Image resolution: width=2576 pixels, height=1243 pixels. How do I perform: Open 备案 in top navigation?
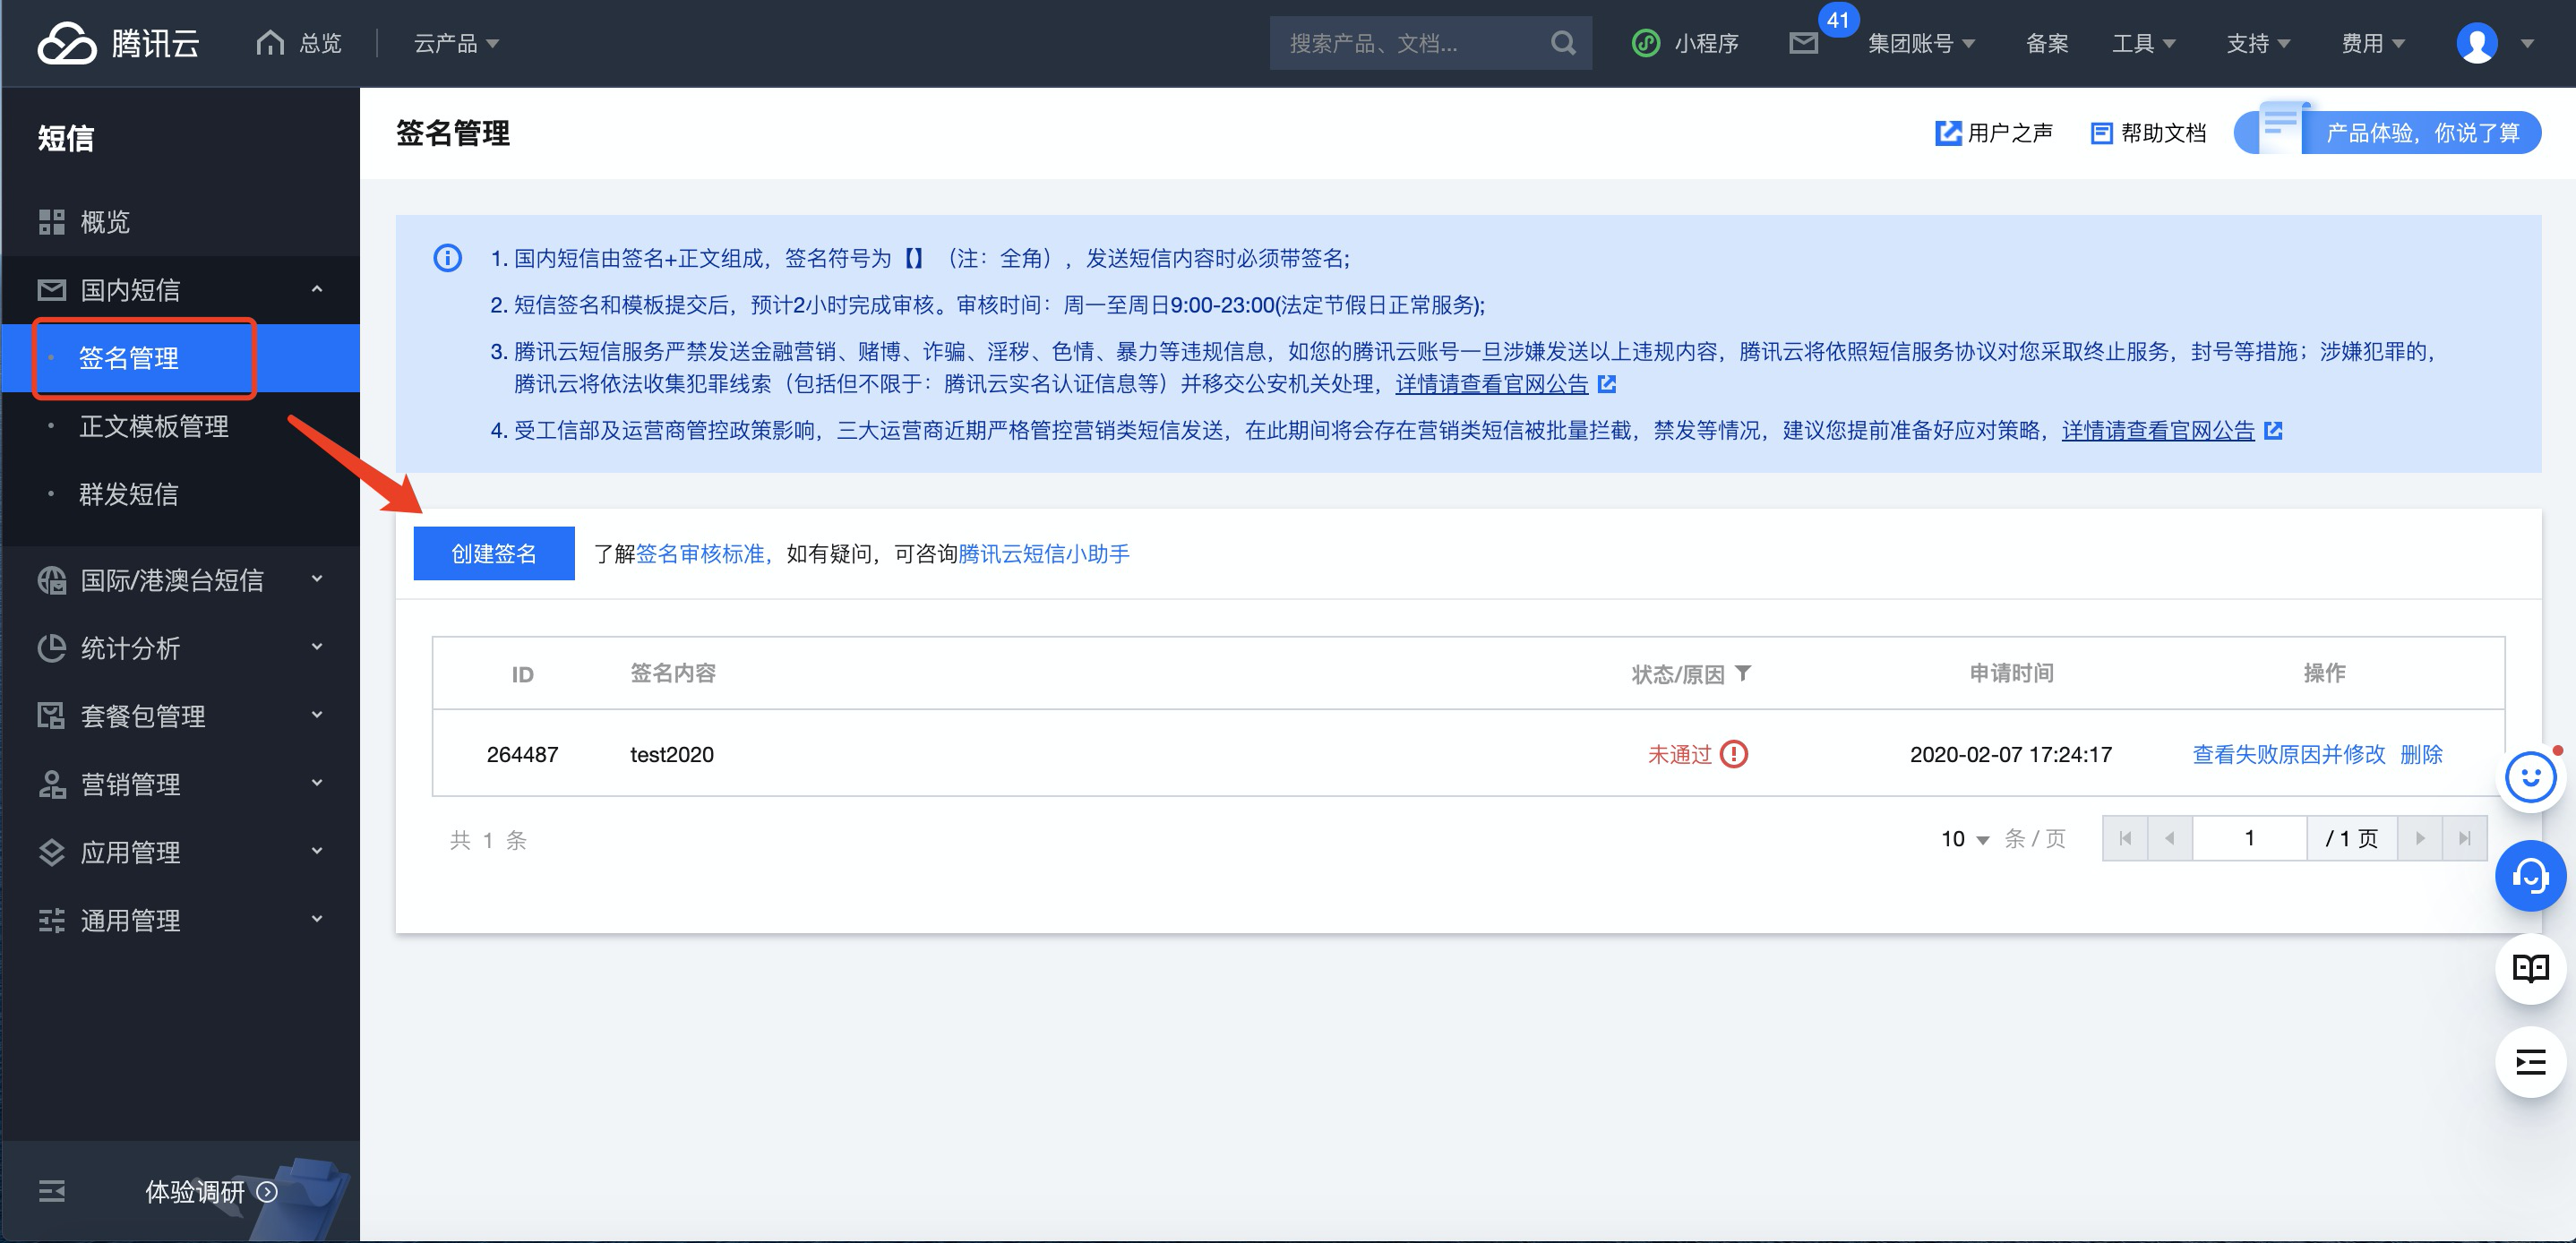(x=2046, y=43)
